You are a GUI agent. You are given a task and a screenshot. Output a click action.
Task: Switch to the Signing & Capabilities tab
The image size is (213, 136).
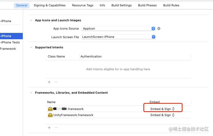pyautogui.click(x=49, y=5)
